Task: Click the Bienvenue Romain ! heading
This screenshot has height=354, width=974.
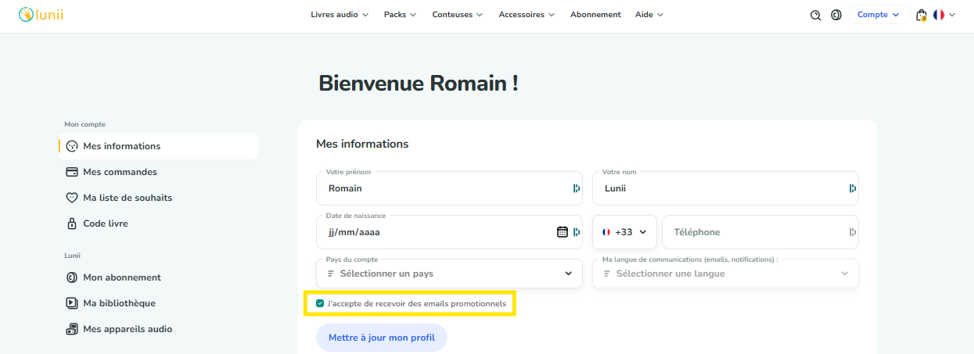Action: pyautogui.click(x=419, y=84)
